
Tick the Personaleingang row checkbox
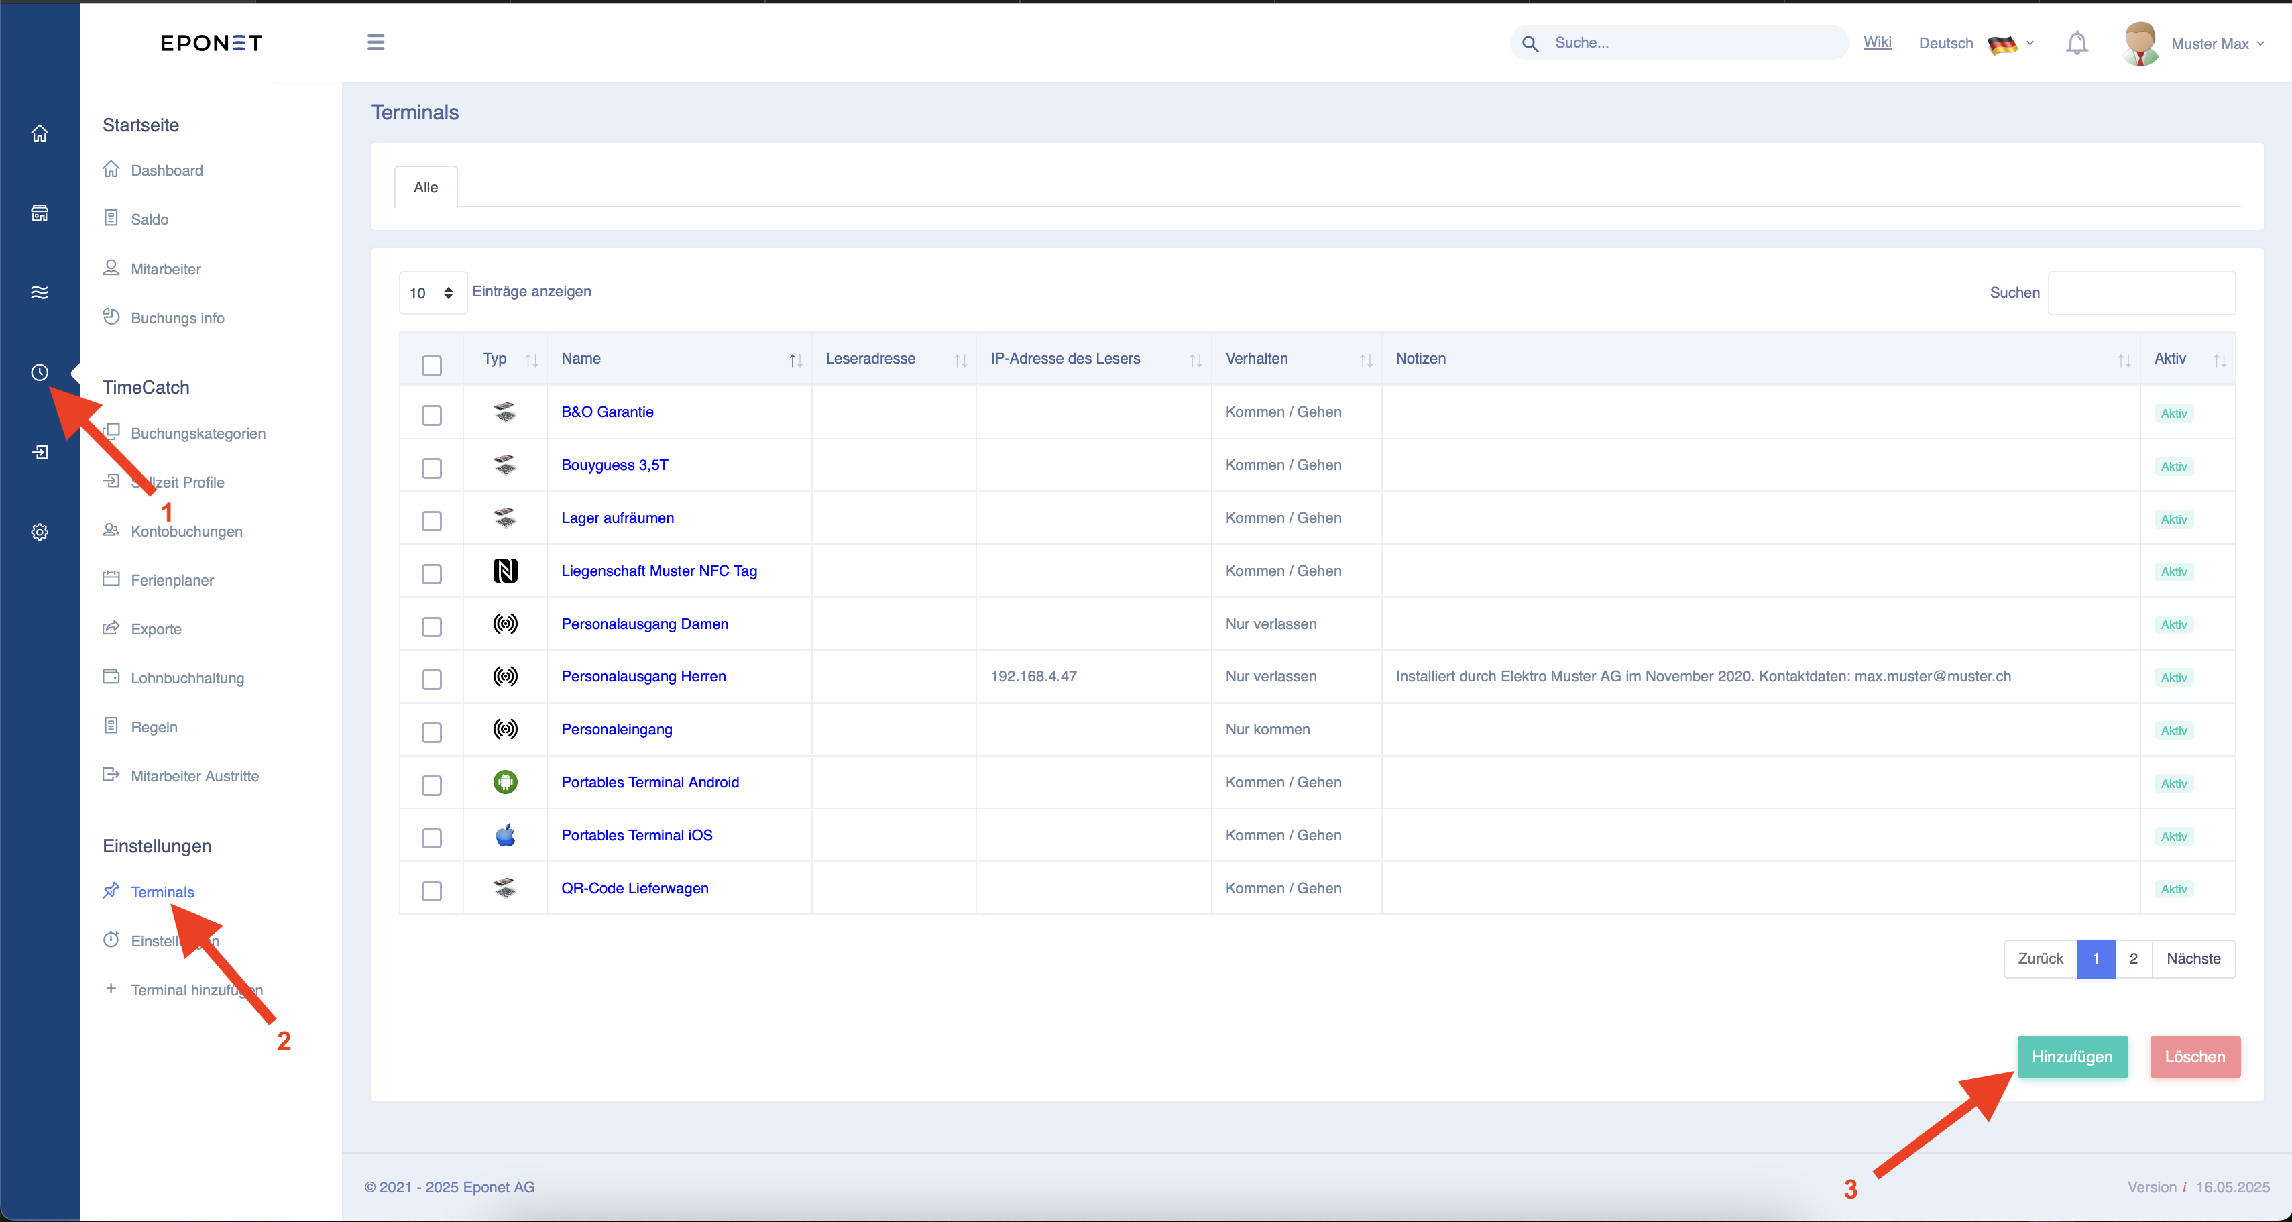[x=432, y=732]
